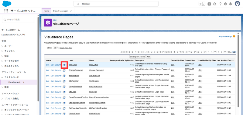The image size is (243, 115).
Task: Open the ForgotPasswordConfirm preview icon
Action: tap(64, 97)
